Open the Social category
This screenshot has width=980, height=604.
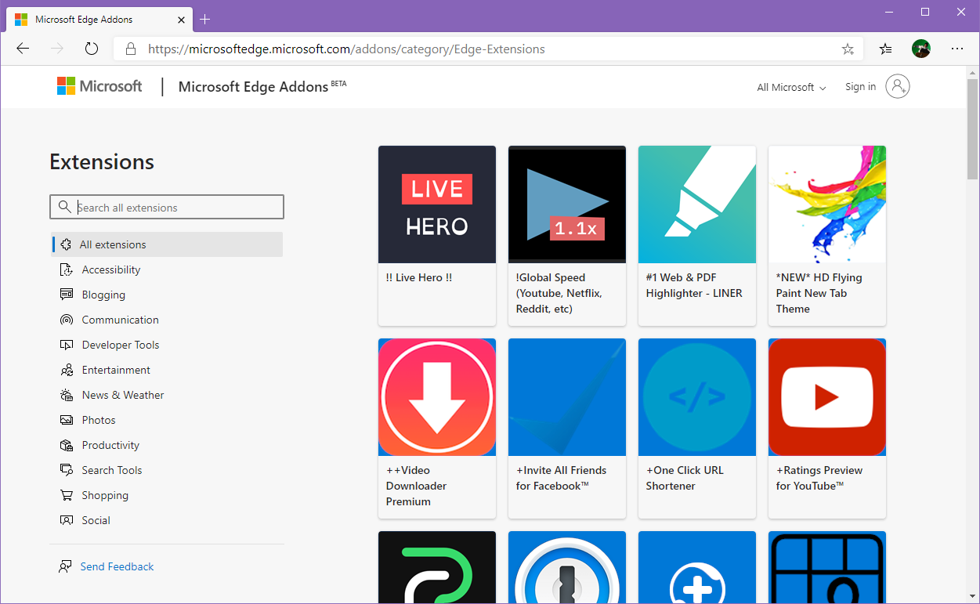tap(96, 520)
